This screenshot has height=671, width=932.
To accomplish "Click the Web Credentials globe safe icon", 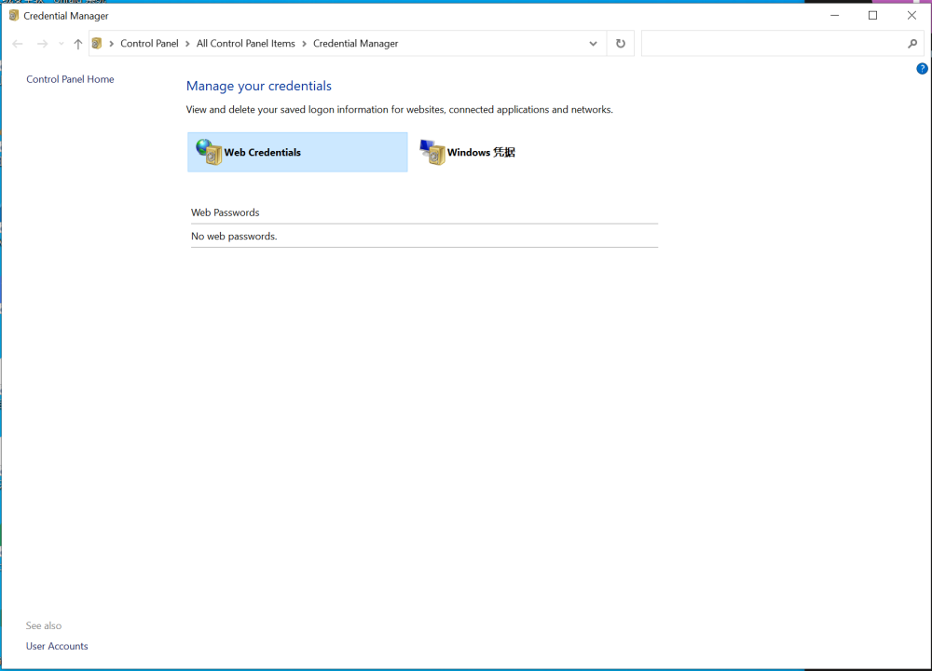I will tap(209, 152).
